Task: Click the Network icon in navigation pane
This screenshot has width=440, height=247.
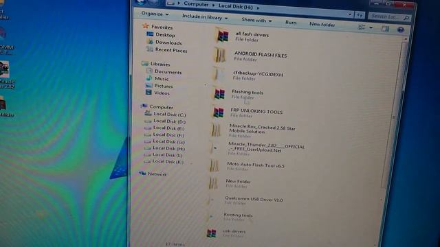Action: pyautogui.click(x=142, y=174)
